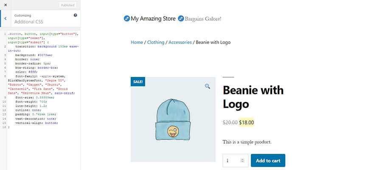Focus the product quantity field

[x=232, y=161]
